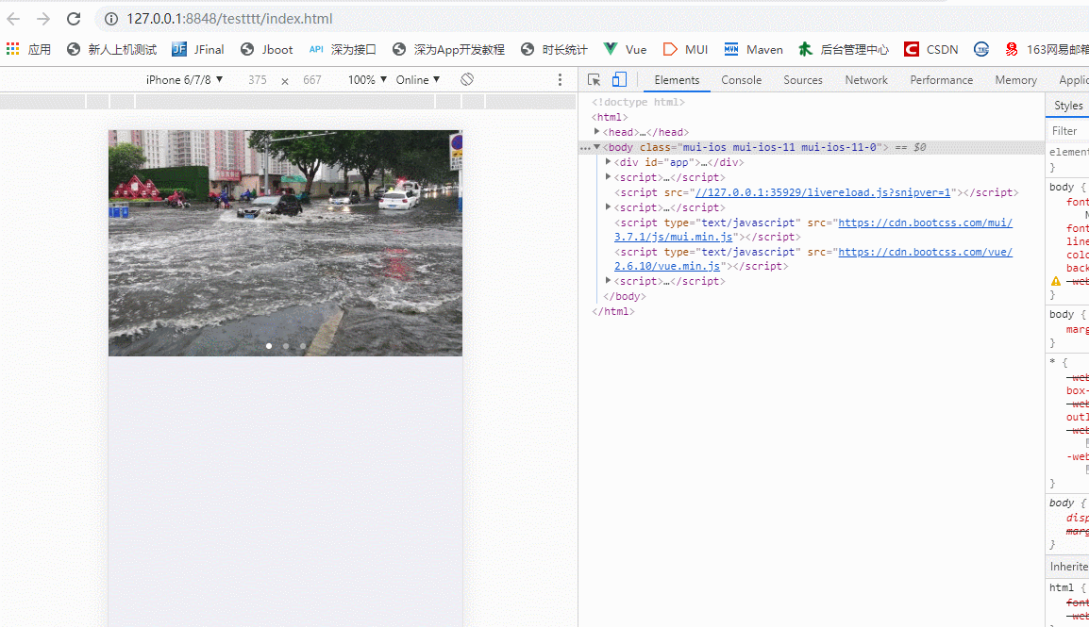Open the blue circular bookmark icon after CSDN
Screen dimensions: 1089x627
click(981, 49)
